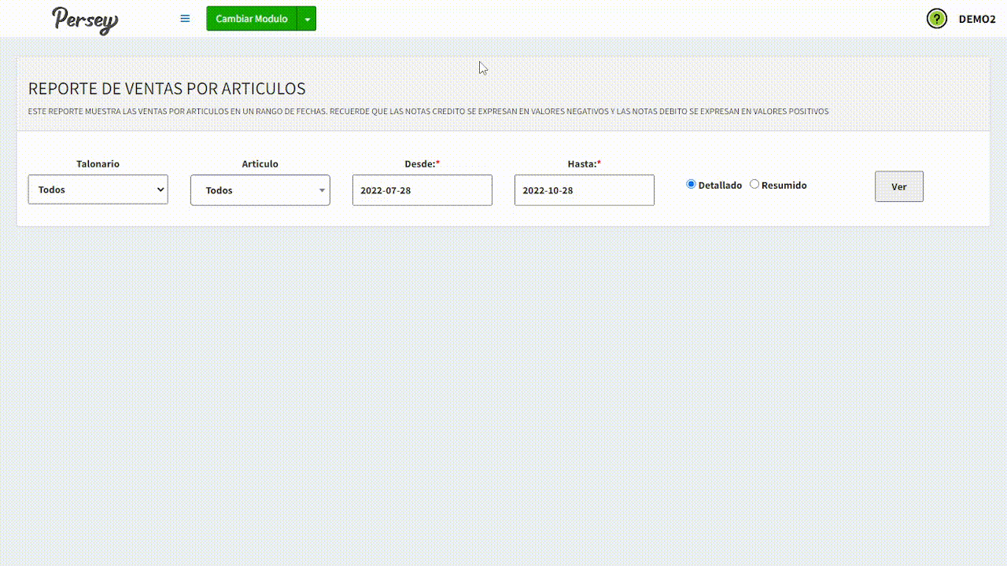Click the Articulo field showing Todos

[252, 190]
